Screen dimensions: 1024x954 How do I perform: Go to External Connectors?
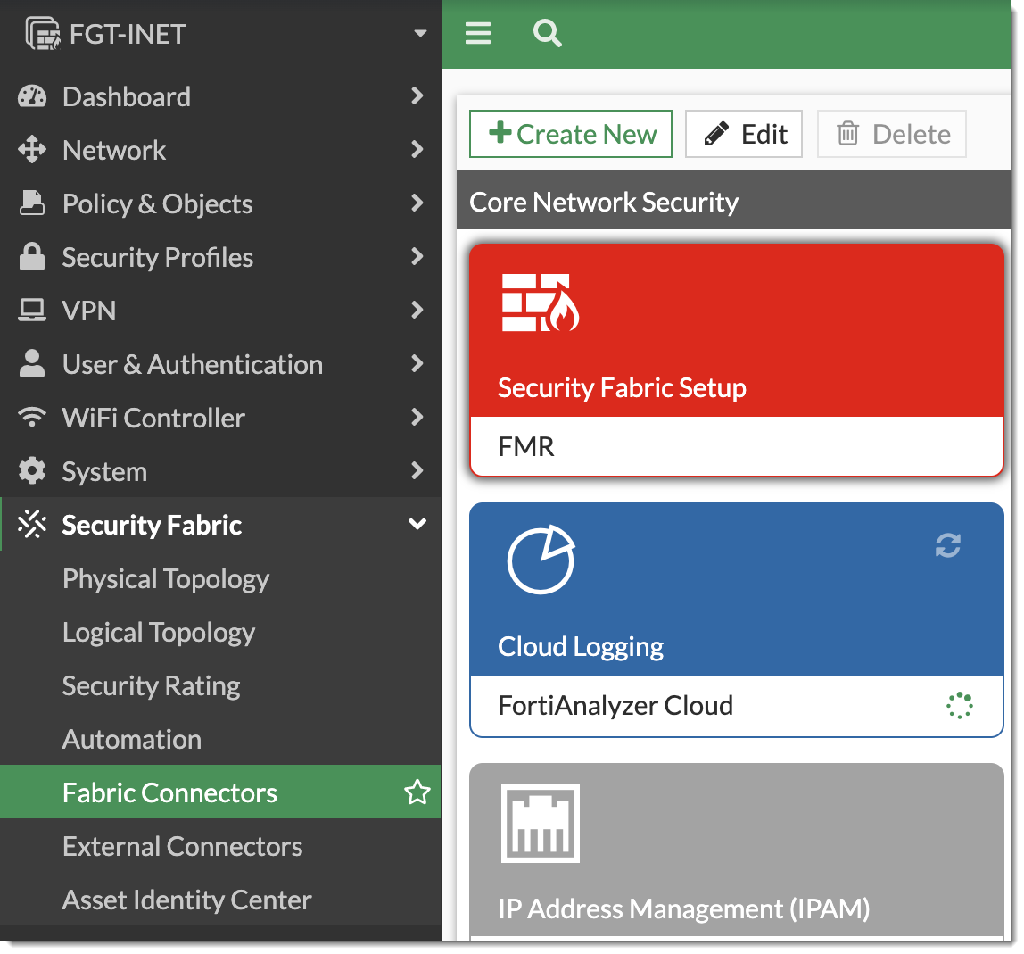pos(183,846)
